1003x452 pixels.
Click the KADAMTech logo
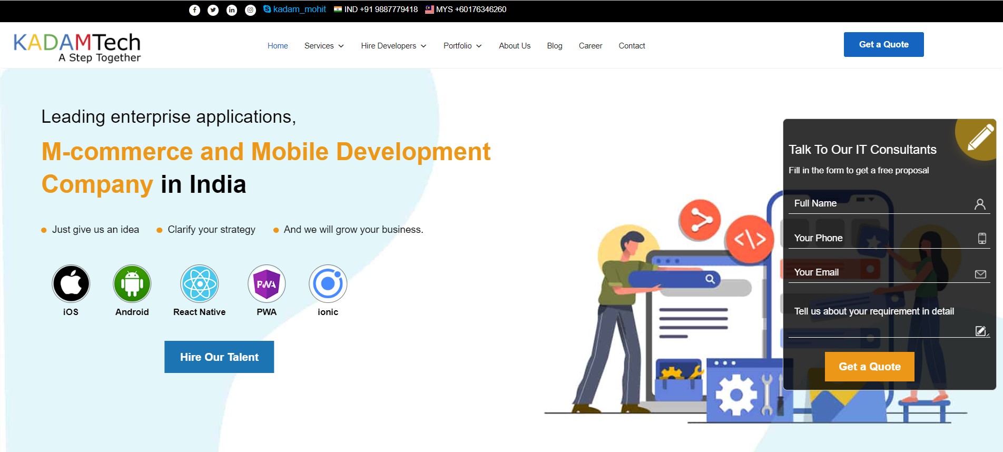[77, 47]
